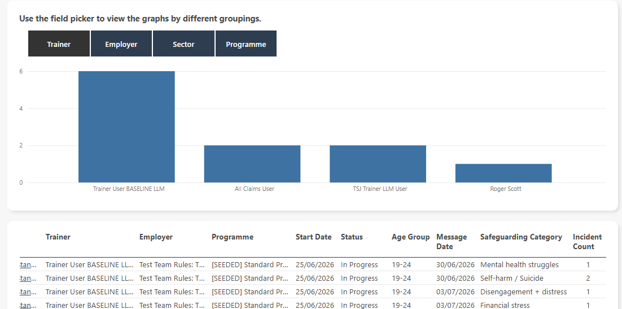Select the Trainer grouping button
This screenshot has width=622, height=309.
click(x=59, y=43)
